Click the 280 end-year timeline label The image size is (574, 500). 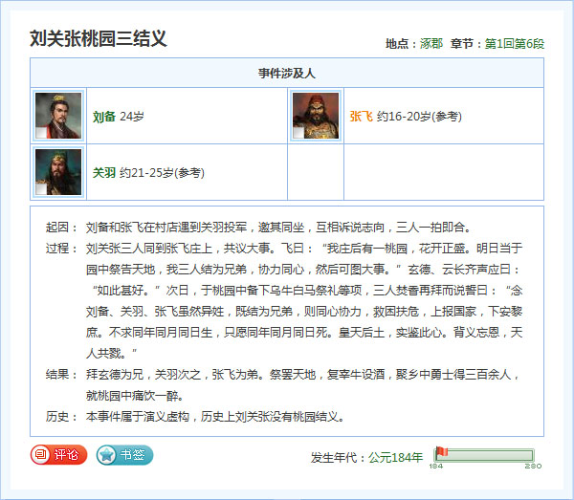tap(533, 467)
